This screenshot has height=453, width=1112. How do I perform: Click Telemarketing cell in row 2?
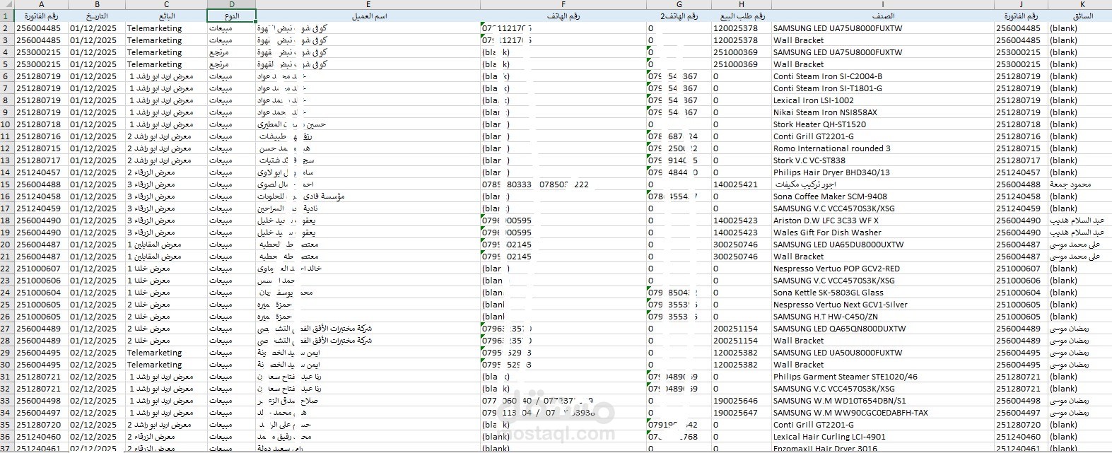166,28
